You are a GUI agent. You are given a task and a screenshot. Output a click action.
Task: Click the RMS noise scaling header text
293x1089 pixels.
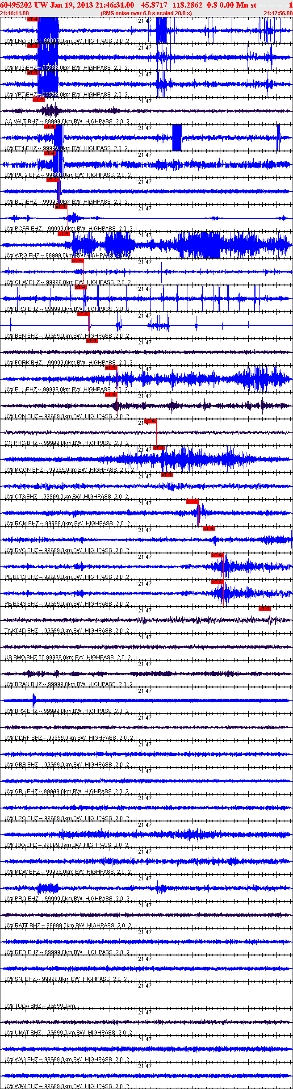146,13
